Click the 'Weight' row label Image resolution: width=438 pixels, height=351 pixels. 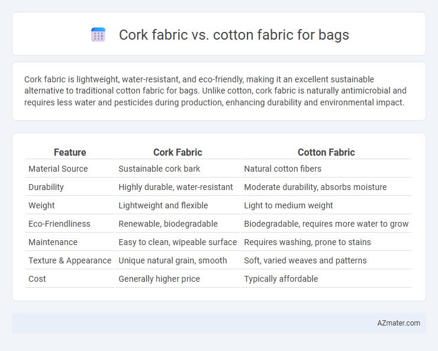[41, 205]
